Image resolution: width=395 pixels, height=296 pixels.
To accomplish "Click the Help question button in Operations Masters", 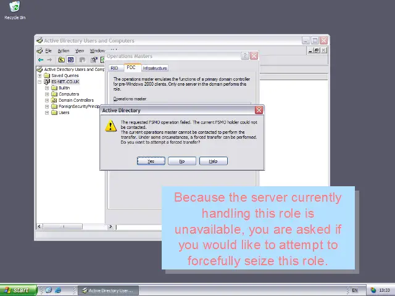I will pyautogui.click(x=245, y=56).
